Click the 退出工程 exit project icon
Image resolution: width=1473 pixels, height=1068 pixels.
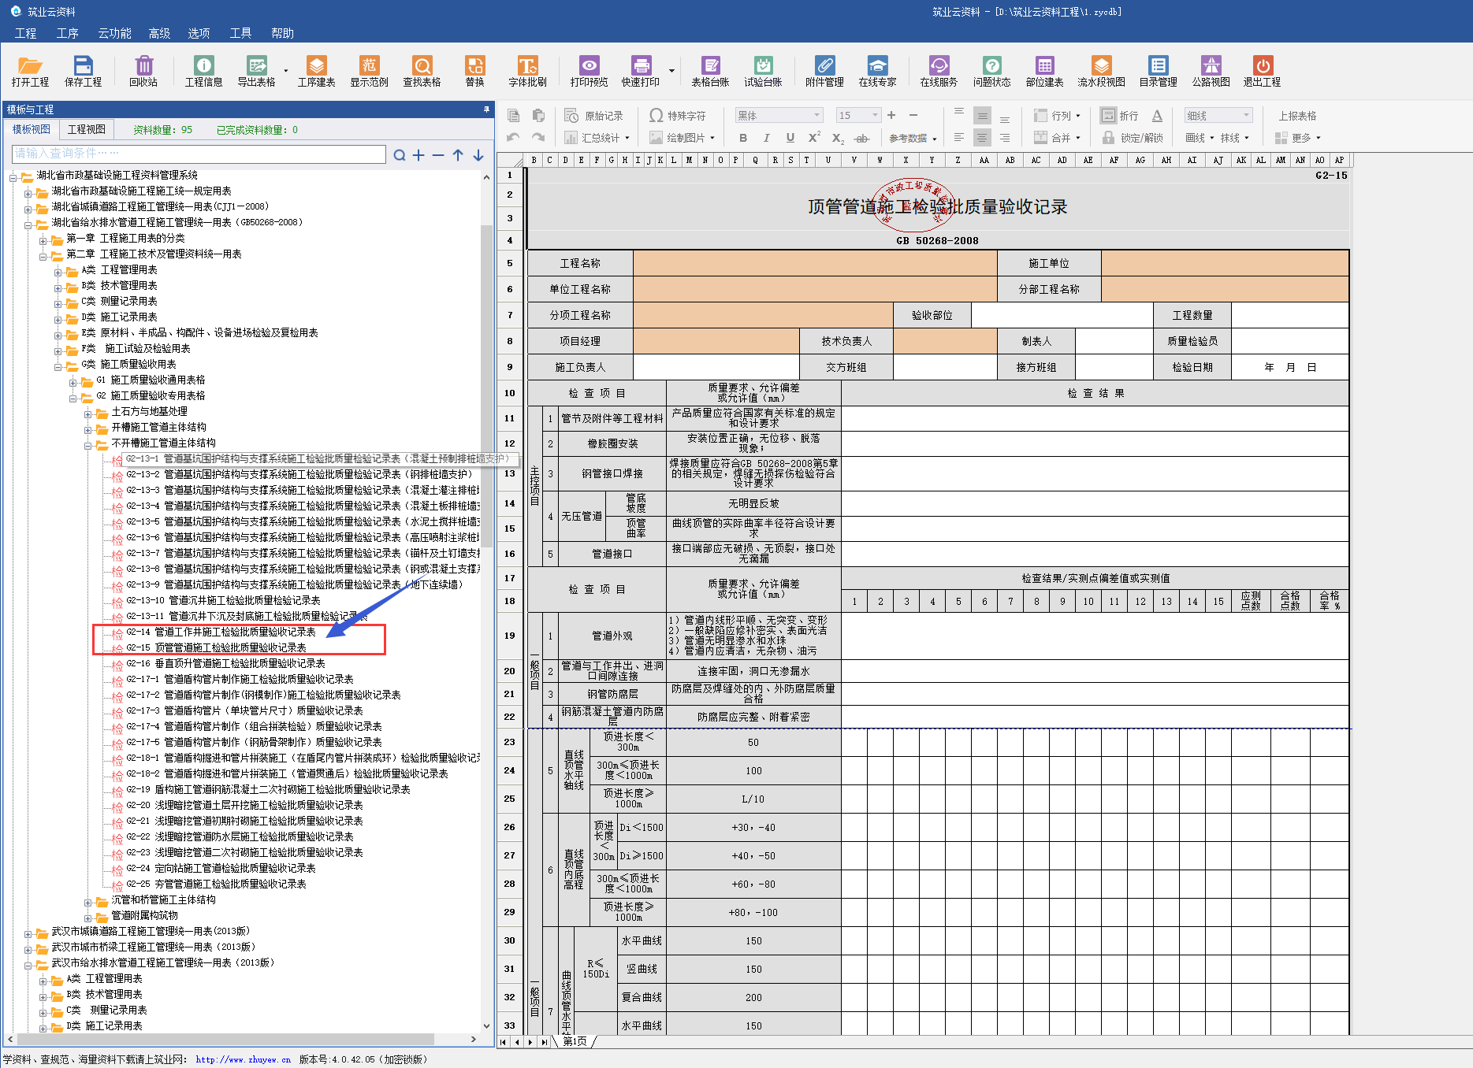(1262, 71)
